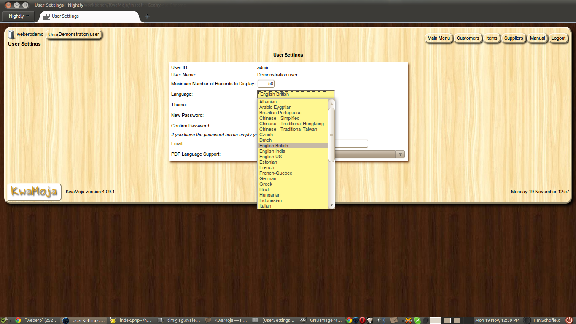Open the Main Menu

click(439, 38)
